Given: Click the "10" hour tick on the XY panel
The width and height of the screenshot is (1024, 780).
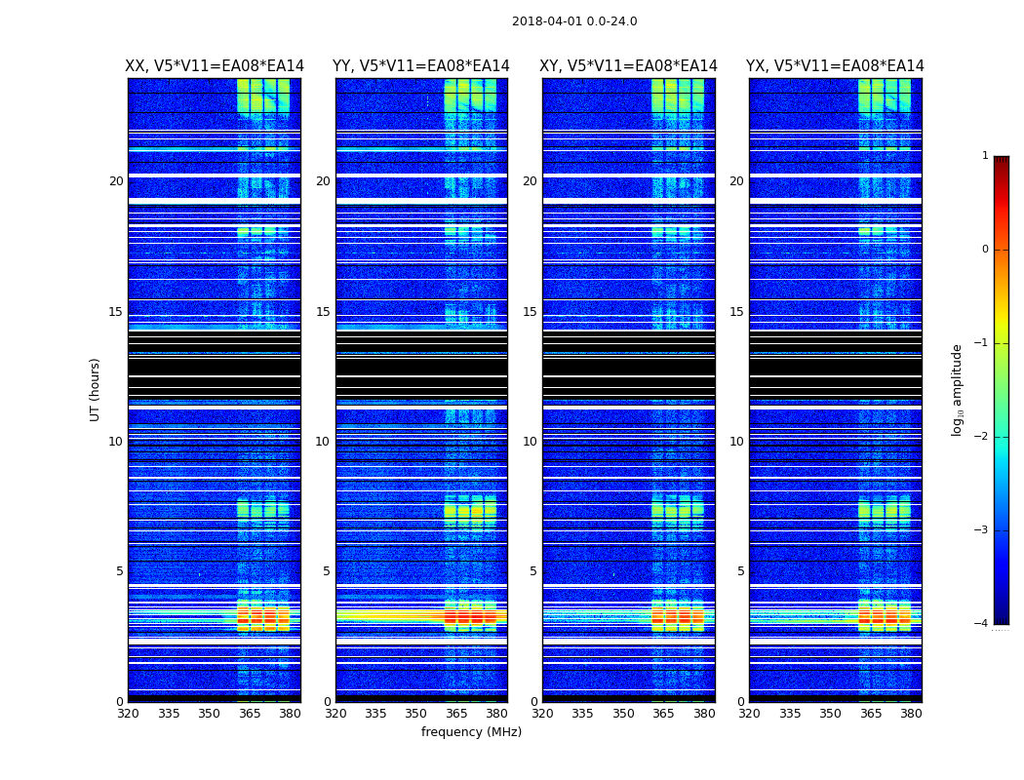Looking at the screenshot, I should [530, 442].
